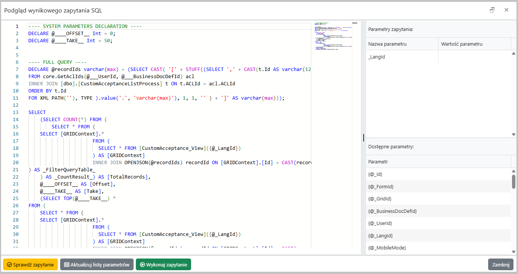The height and width of the screenshot is (274, 518).
Task: Click the down arrow of query parameters scrollbar
Action: click(513, 134)
